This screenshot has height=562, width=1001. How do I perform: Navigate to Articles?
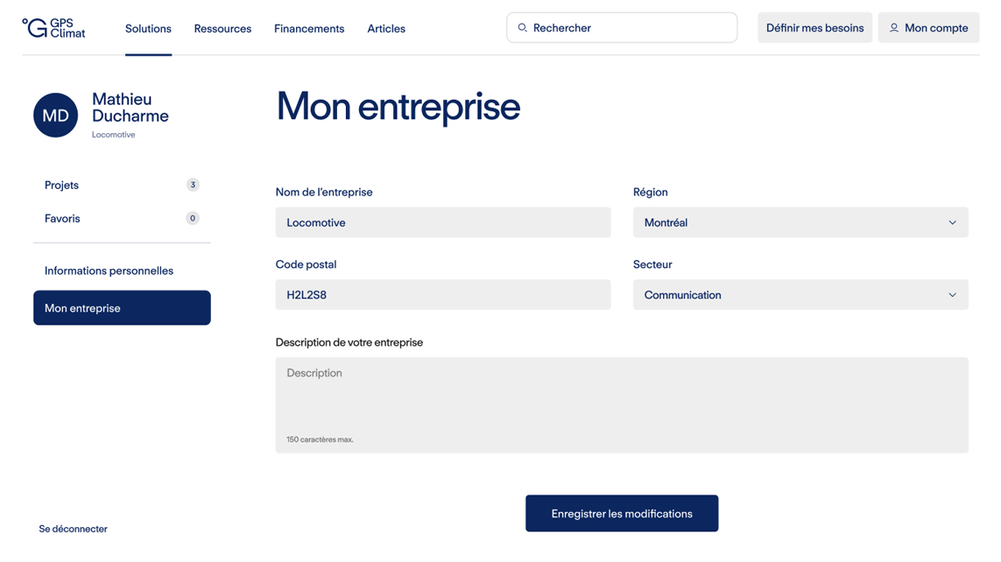[386, 29]
